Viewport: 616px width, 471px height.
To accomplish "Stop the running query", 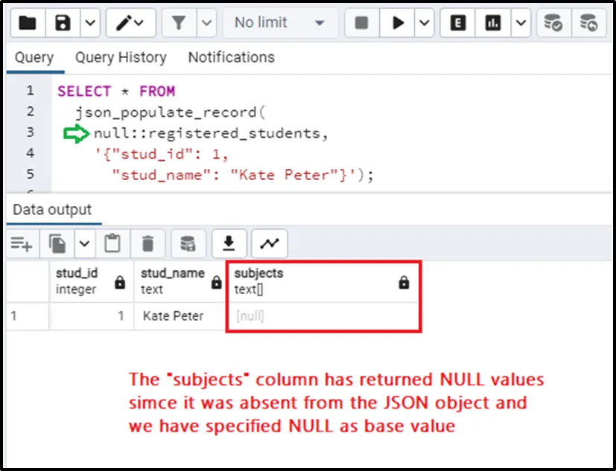I will 362,23.
